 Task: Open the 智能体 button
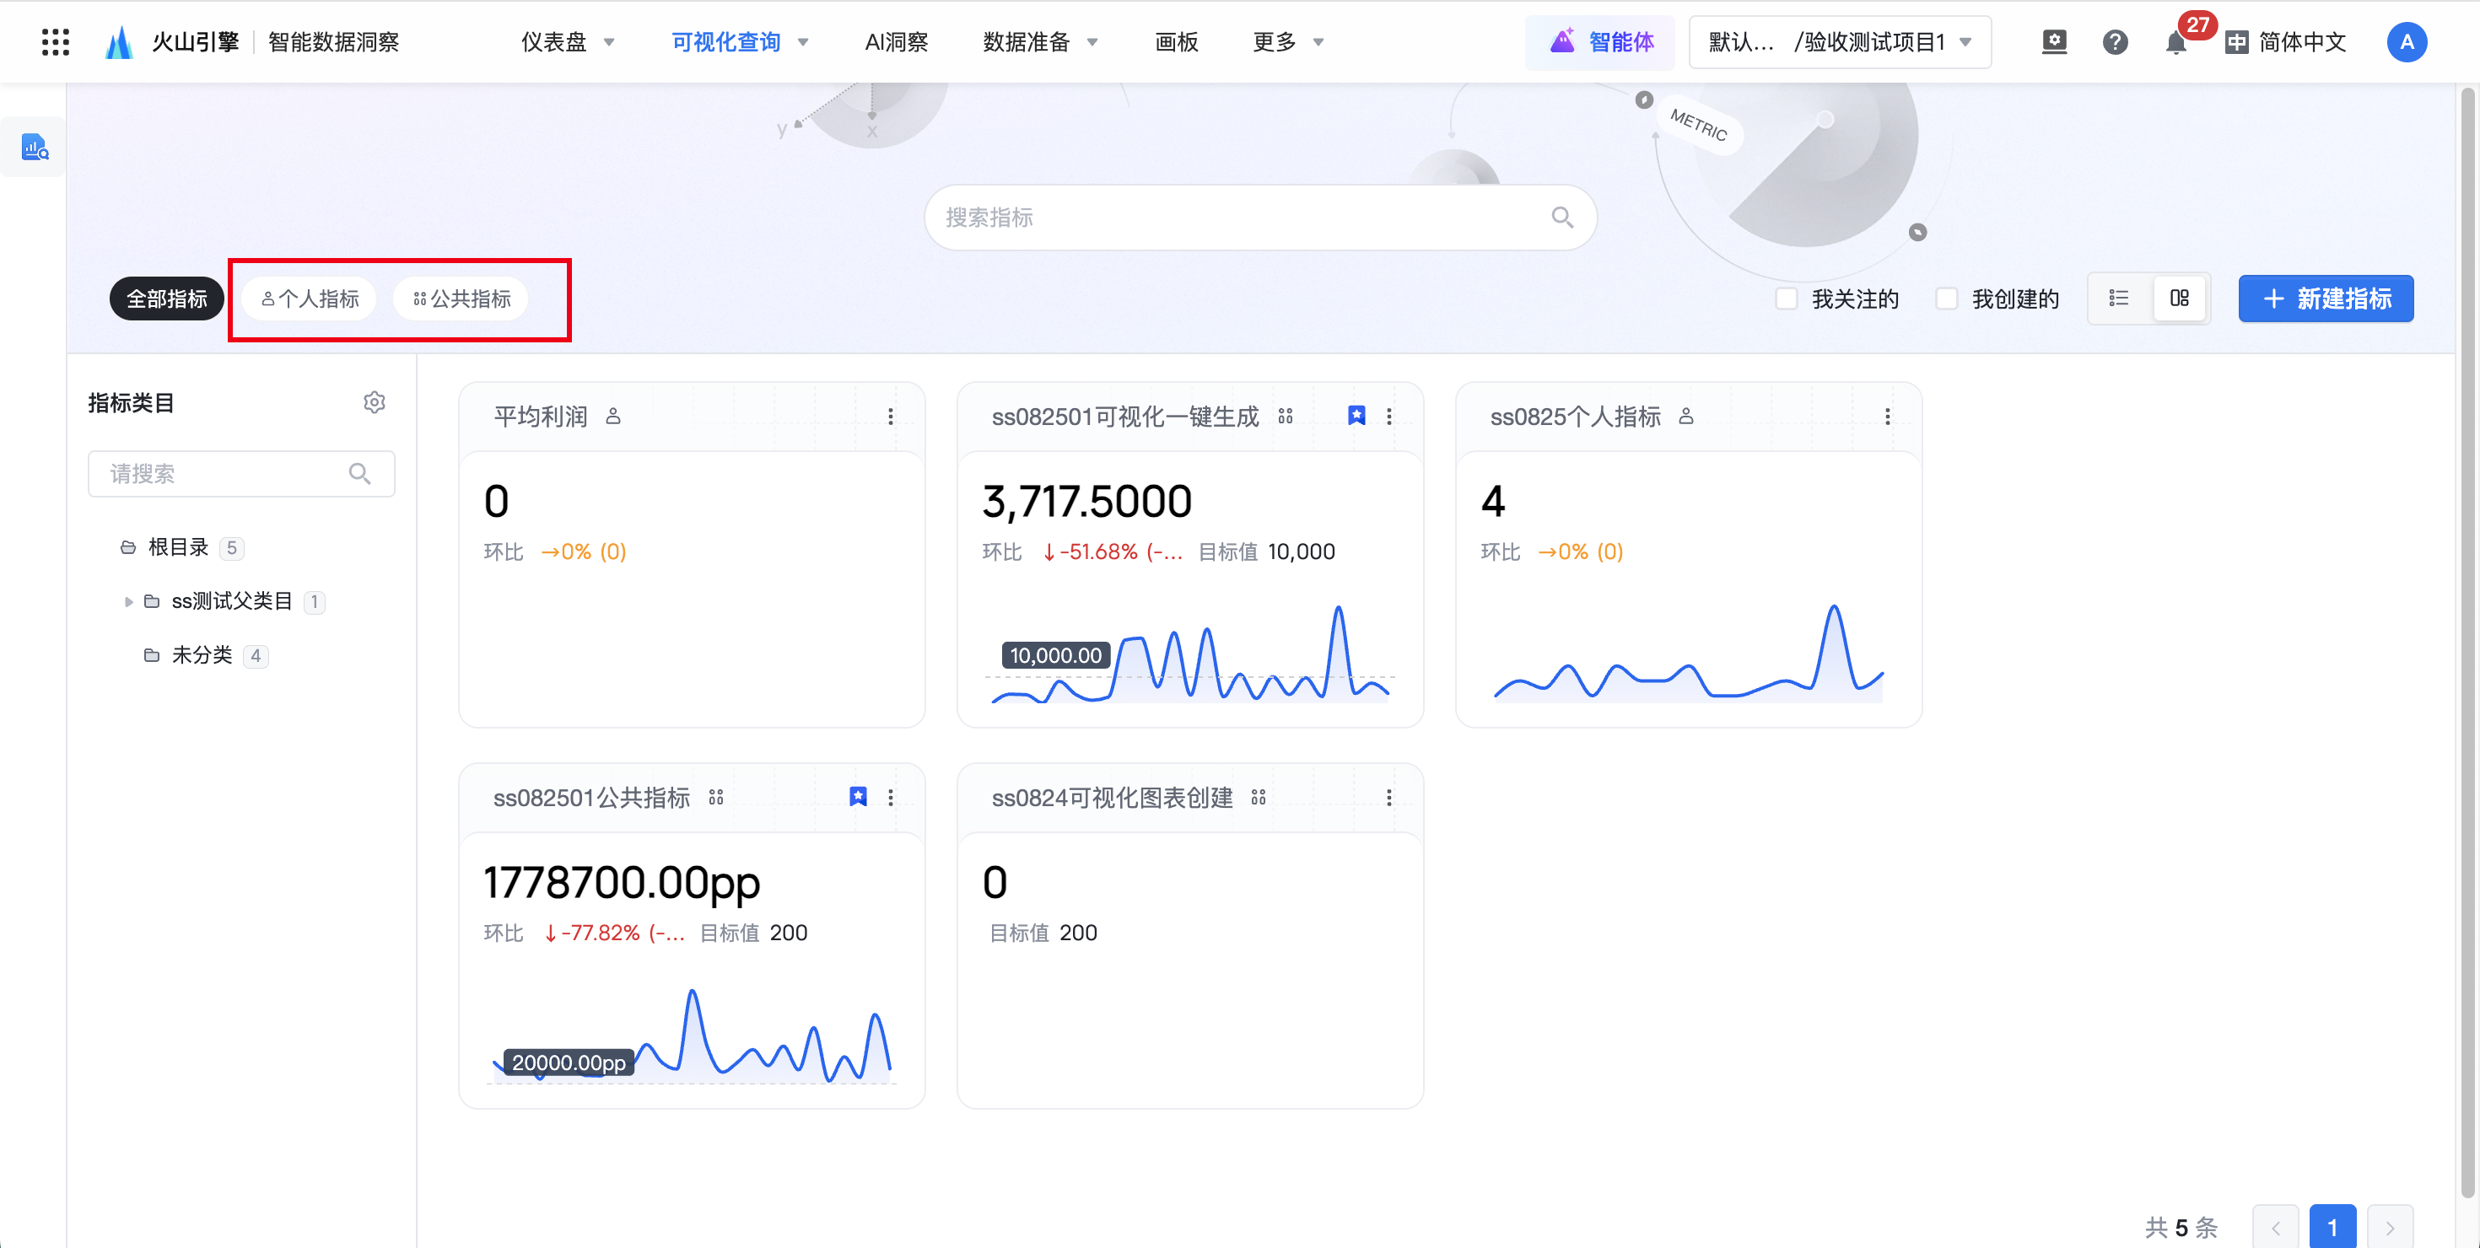[x=1602, y=41]
